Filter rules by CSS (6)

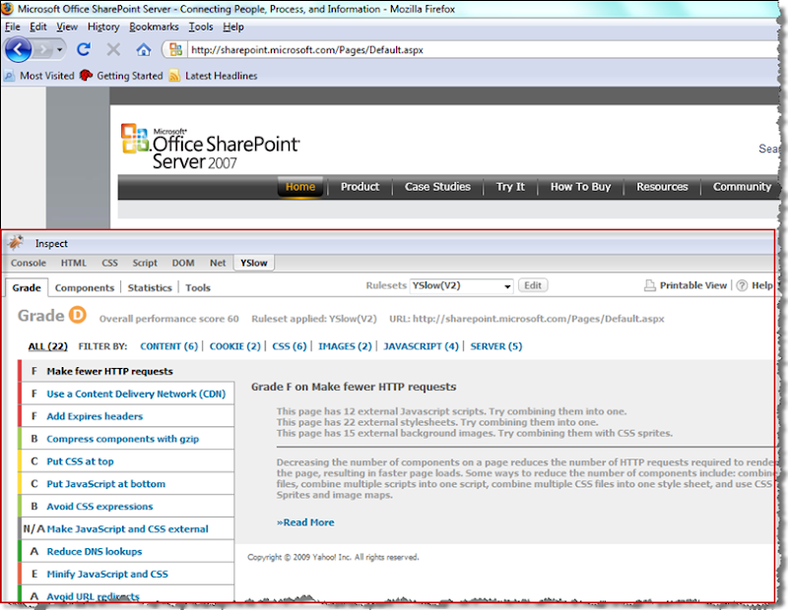[289, 346]
